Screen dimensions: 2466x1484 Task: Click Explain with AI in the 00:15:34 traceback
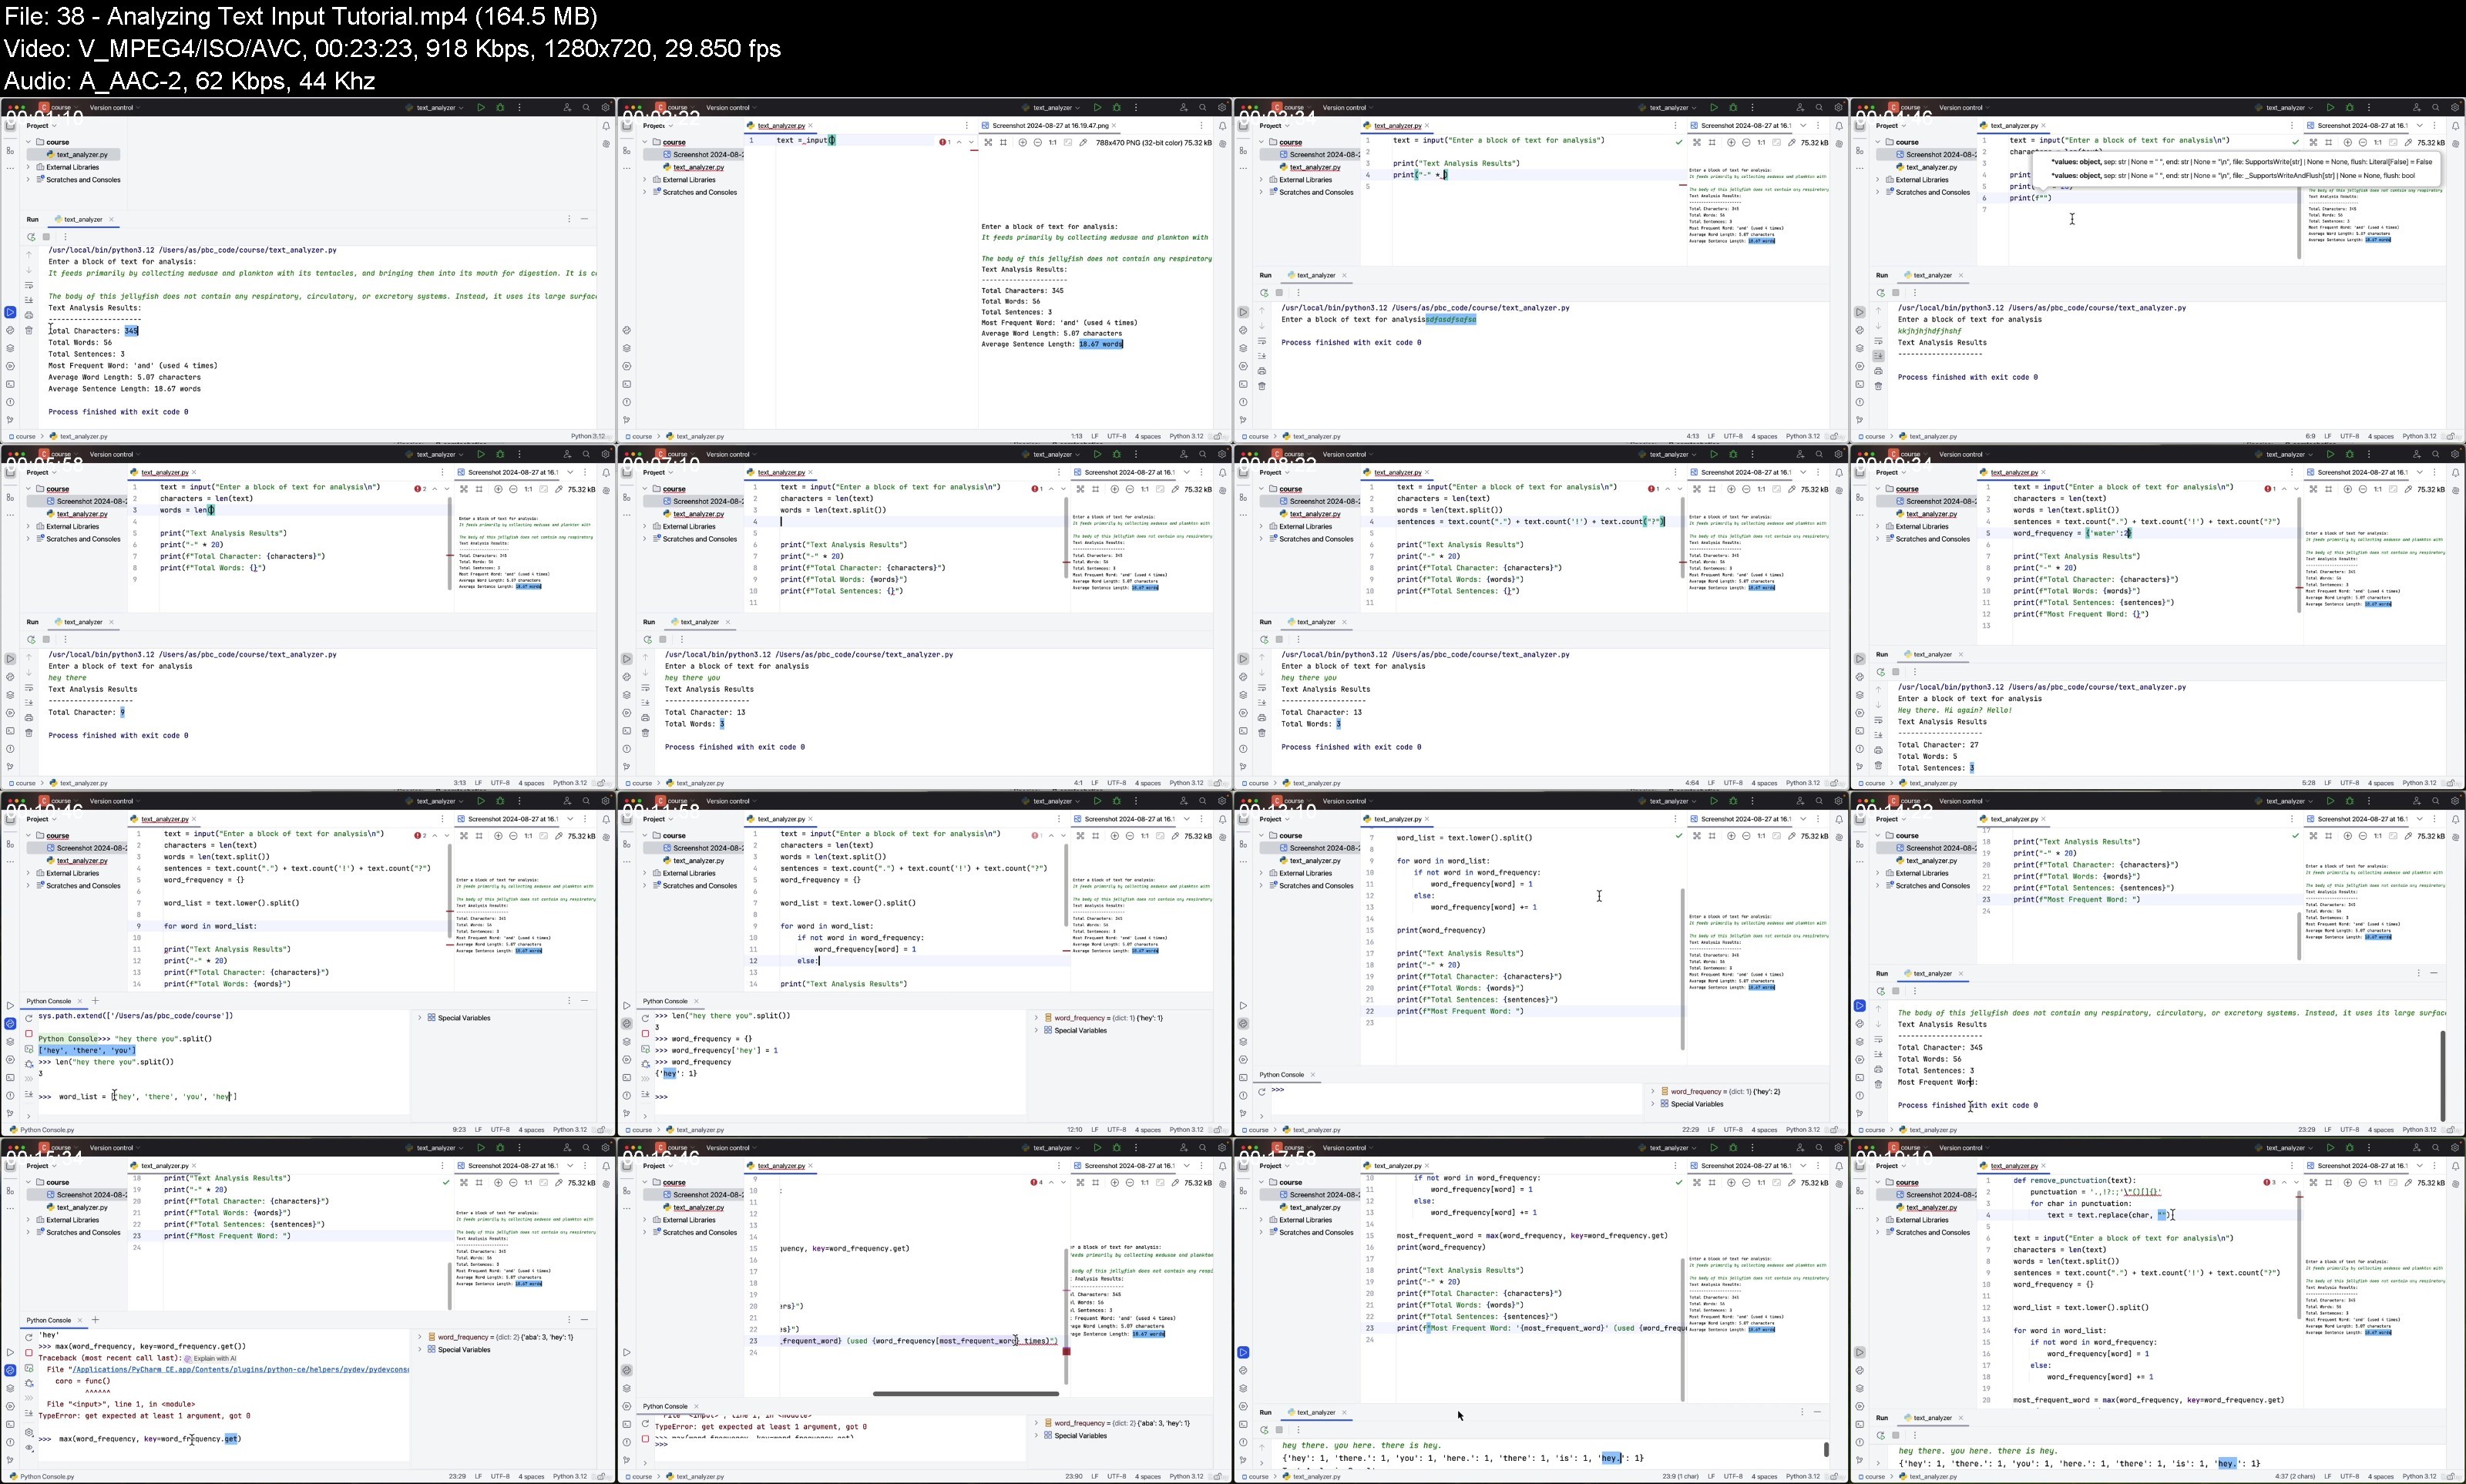coord(211,1358)
